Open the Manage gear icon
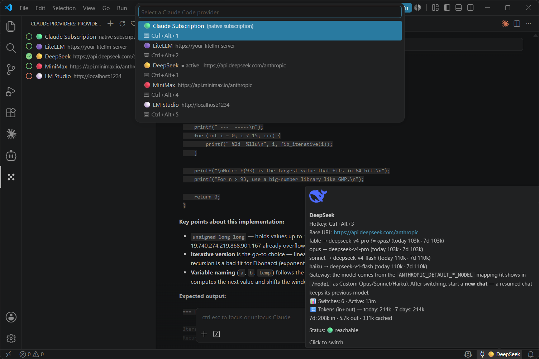Viewport: 539px width, 359px height. 11,339
